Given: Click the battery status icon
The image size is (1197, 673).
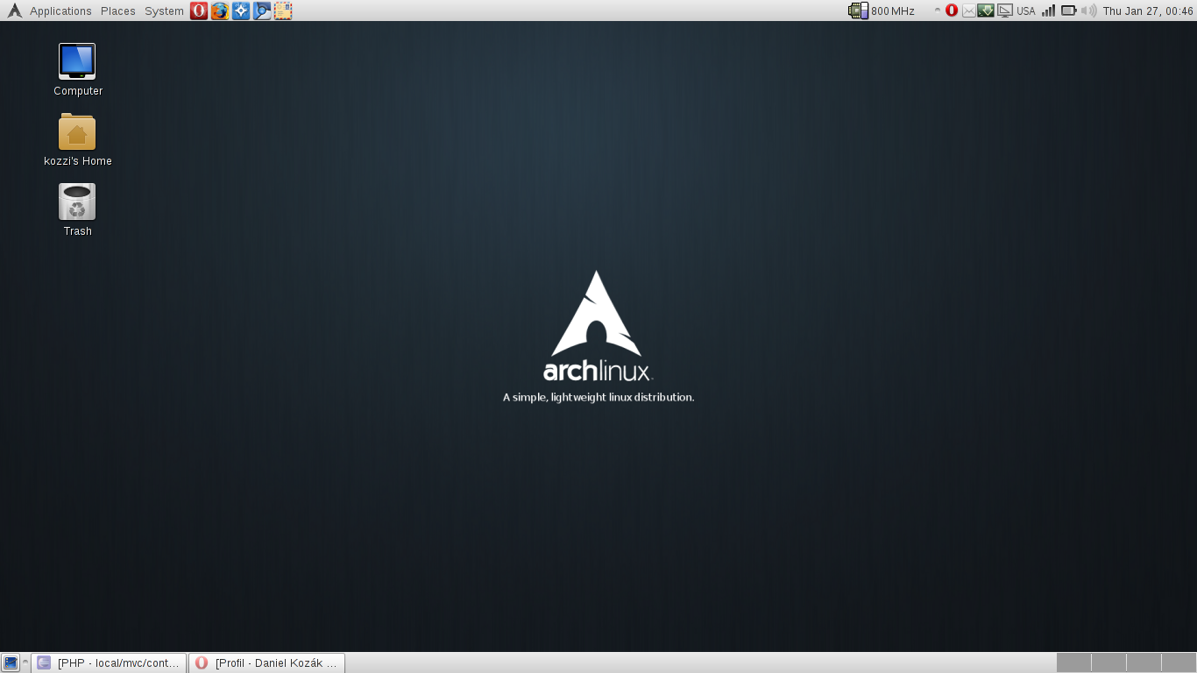Looking at the screenshot, I should (x=1069, y=11).
